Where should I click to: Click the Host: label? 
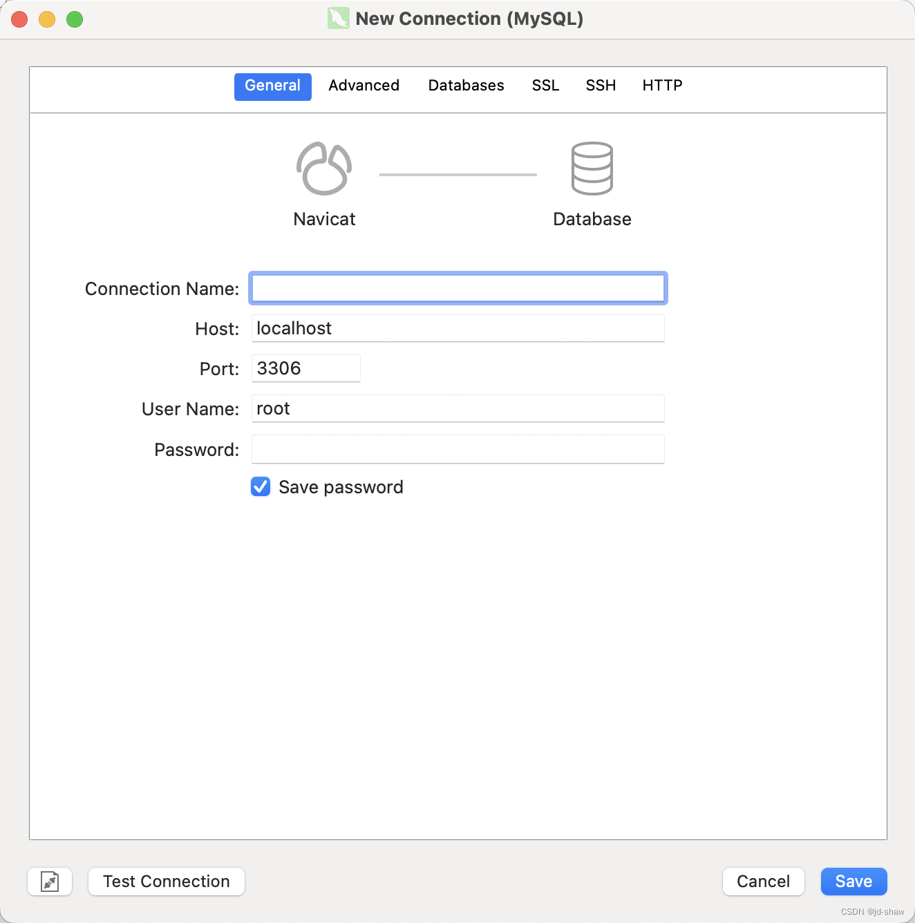pos(217,329)
